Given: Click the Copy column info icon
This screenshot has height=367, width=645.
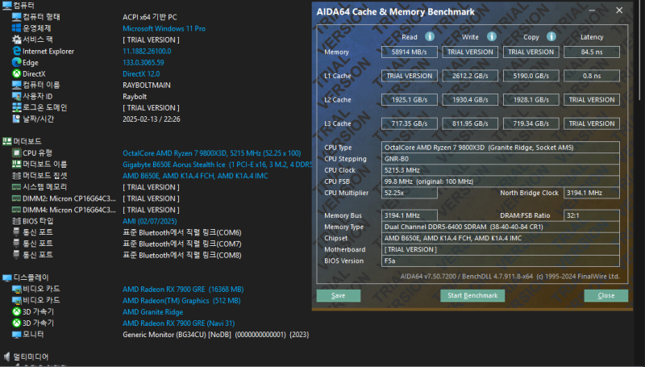Looking at the screenshot, I should coord(551,36).
